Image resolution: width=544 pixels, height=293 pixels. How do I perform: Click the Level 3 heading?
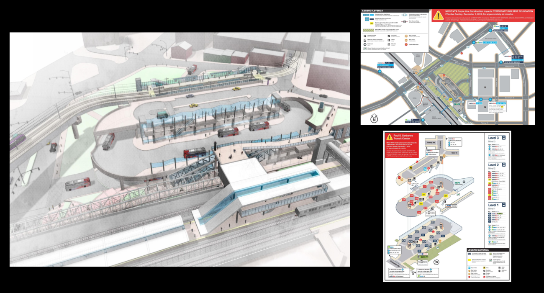(x=494, y=137)
